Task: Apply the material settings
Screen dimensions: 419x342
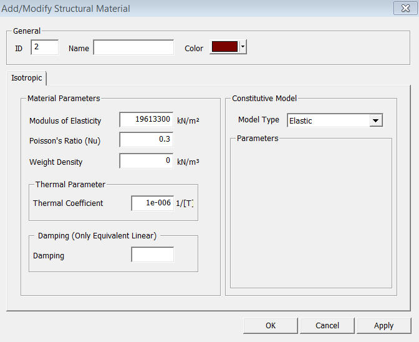Action: coord(383,325)
